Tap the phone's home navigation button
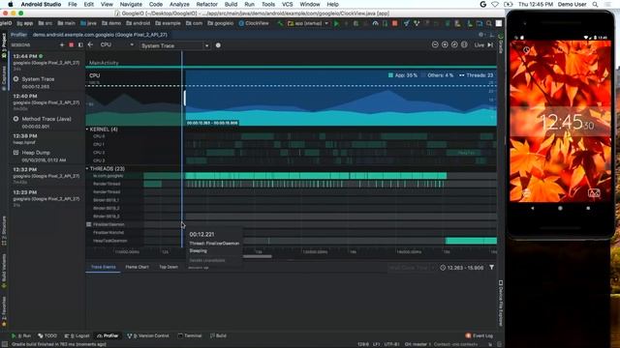 pos(560,208)
